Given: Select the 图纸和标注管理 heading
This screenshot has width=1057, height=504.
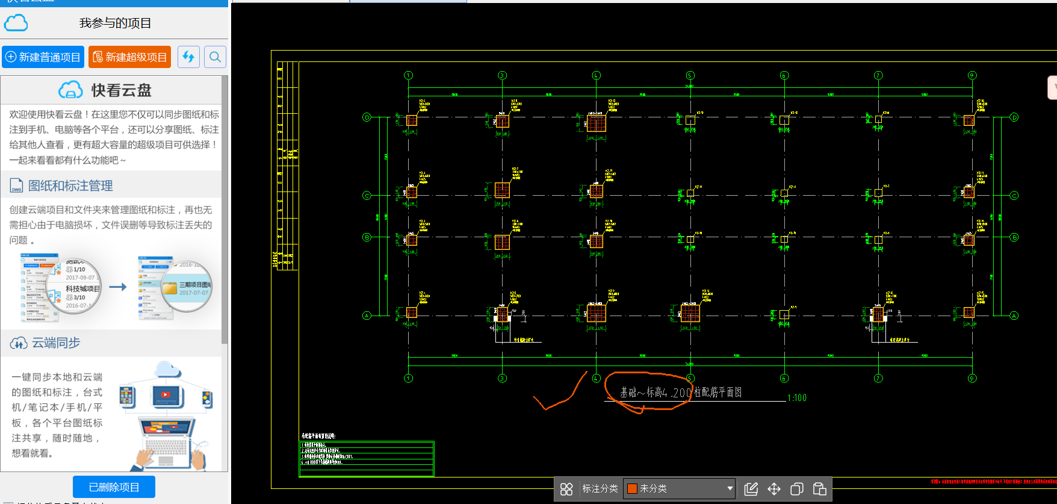Looking at the screenshot, I should coord(70,185).
